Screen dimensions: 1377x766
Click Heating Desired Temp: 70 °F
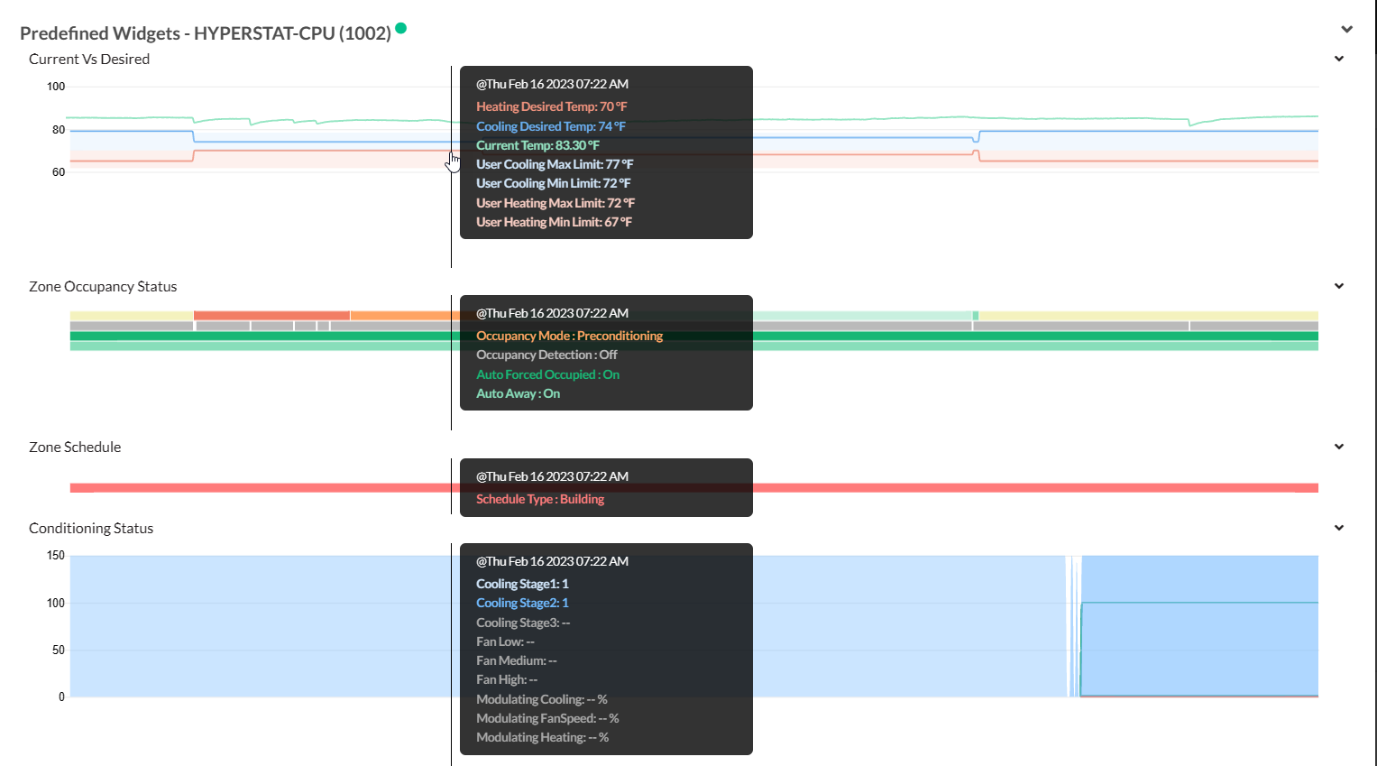click(x=552, y=106)
